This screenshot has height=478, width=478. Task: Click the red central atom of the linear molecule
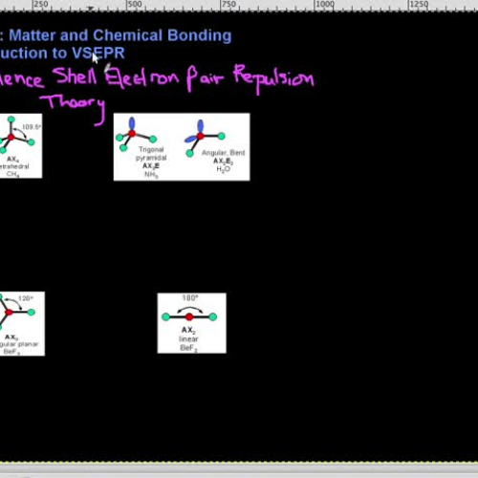pos(189,316)
